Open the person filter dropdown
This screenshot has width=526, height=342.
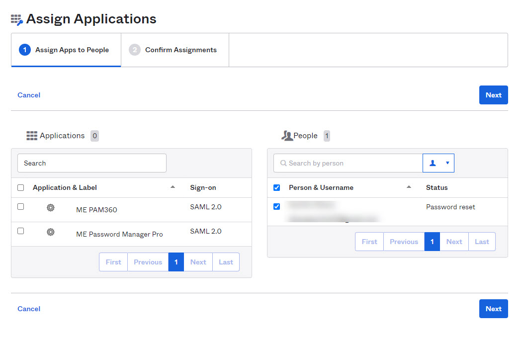[438, 163]
